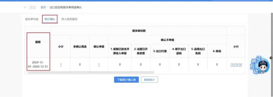Open 确认申报 count link value 1
273x97 pixels.
(99, 65)
